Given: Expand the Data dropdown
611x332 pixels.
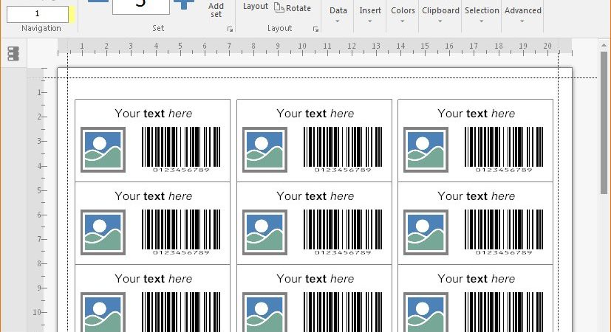Looking at the screenshot, I should [x=338, y=15].
